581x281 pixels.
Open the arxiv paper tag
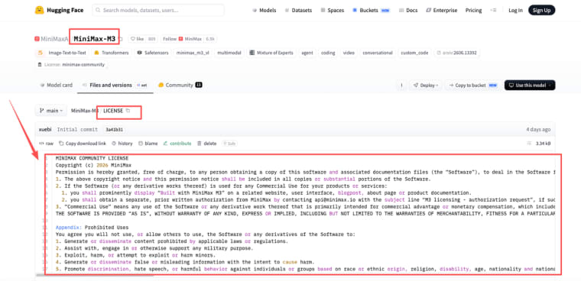pyautogui.click(x=457, y=53)
